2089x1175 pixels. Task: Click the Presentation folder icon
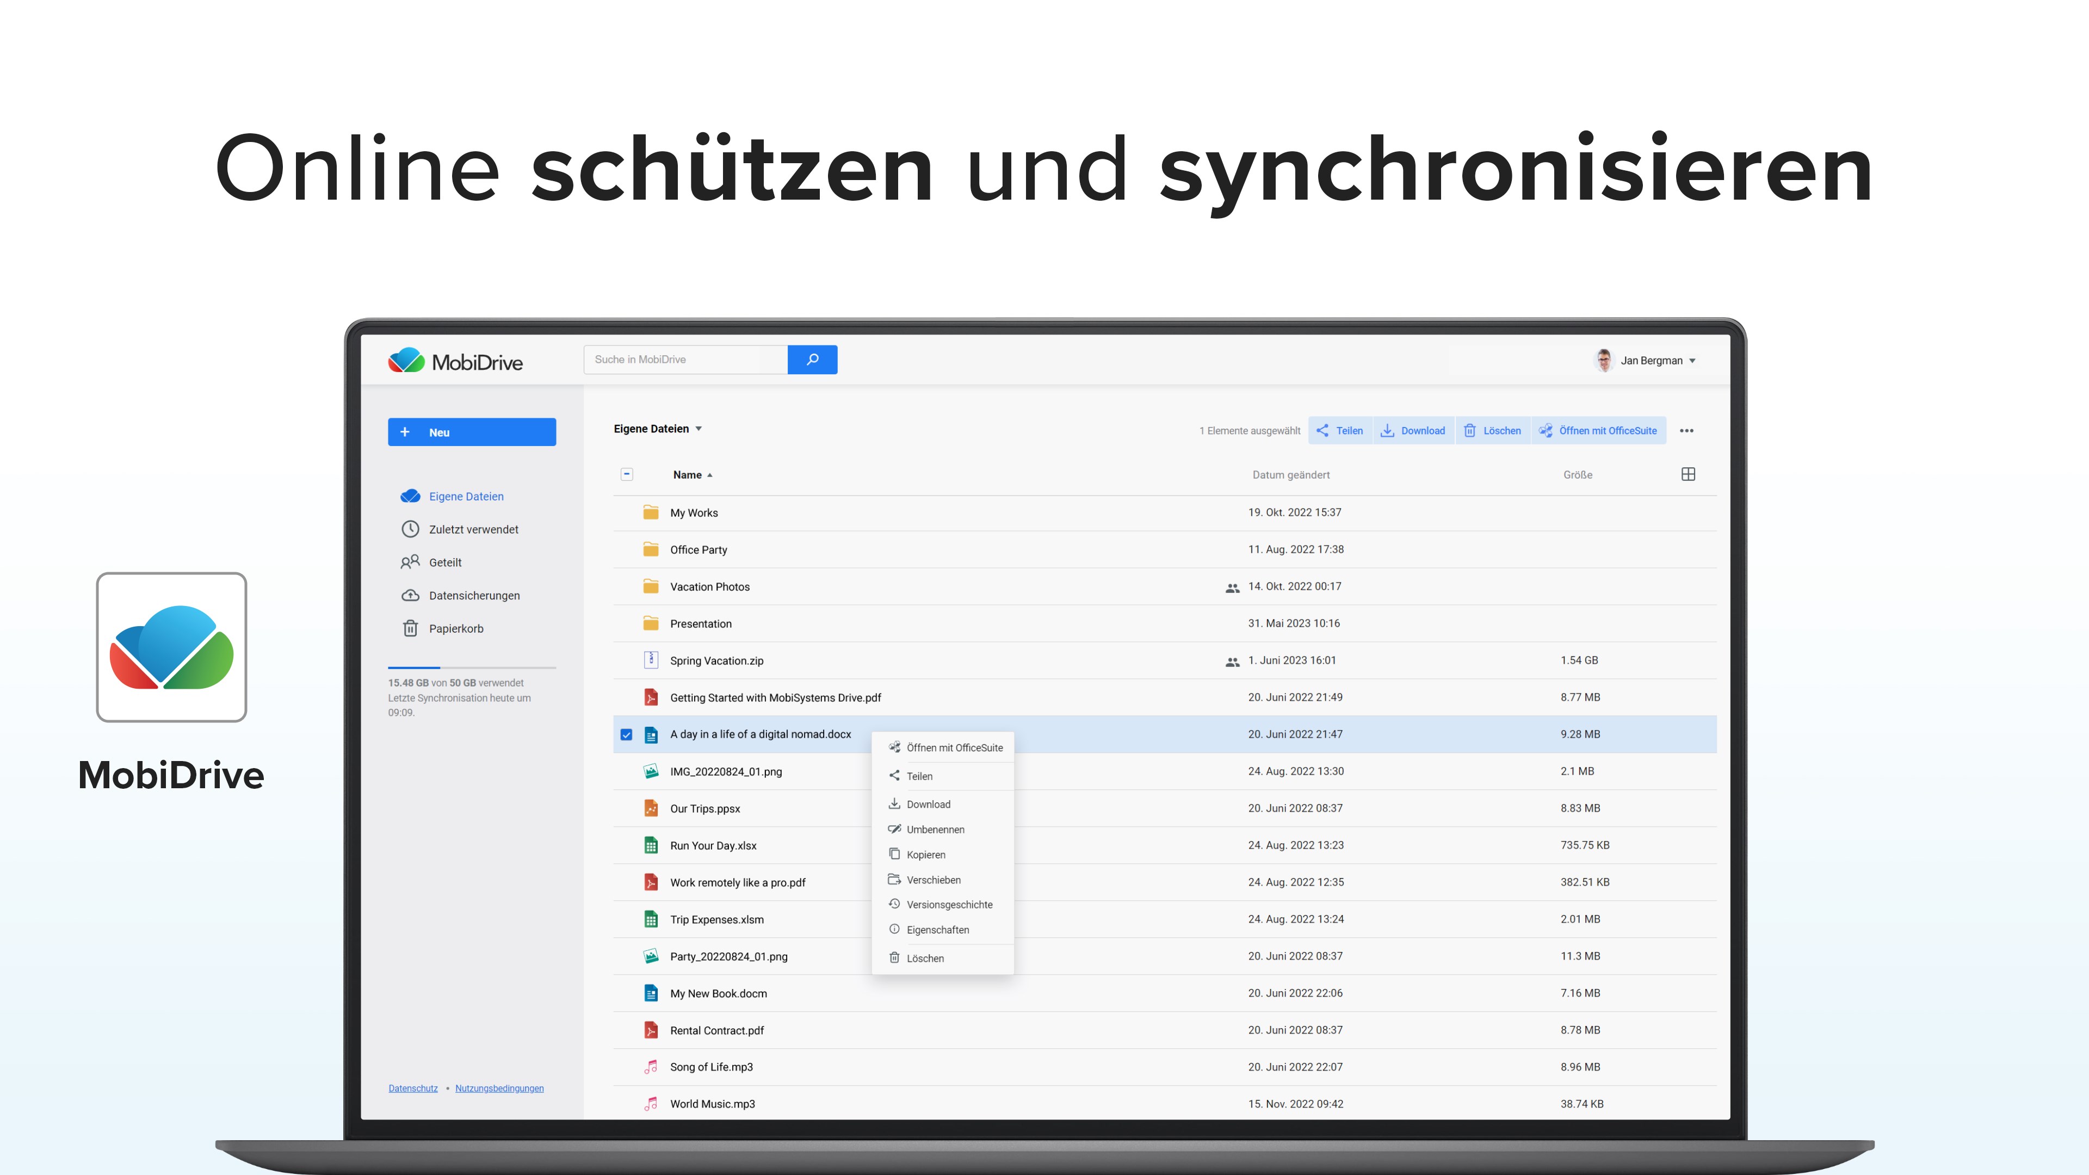click(651, 623)
